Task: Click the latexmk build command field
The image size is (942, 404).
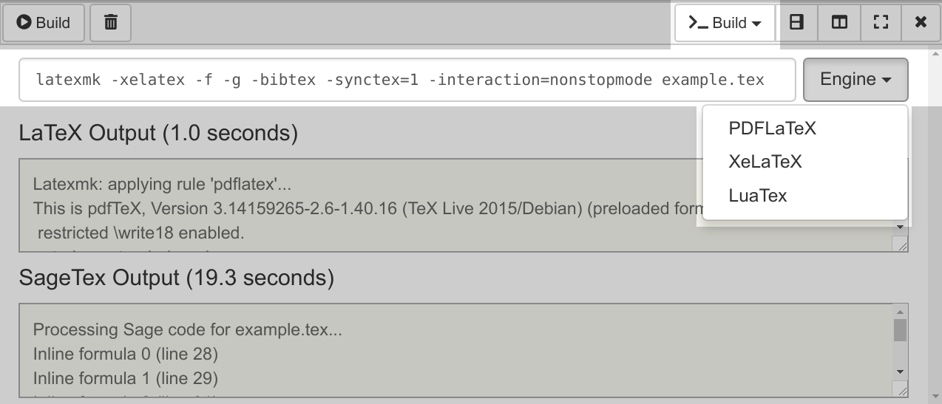Action: (x=407, y=80)
